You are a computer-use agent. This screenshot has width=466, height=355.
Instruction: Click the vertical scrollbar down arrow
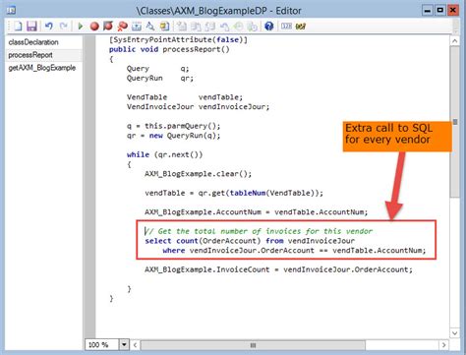454,333
